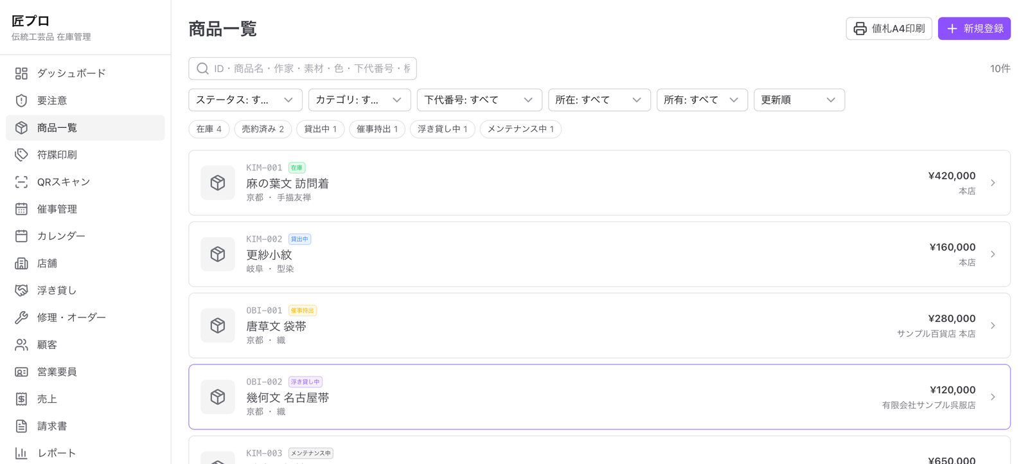This screenshot has width=1028, height=464.
Task: Open the 所在 location filter dropdown
Action: pos(599,100)
